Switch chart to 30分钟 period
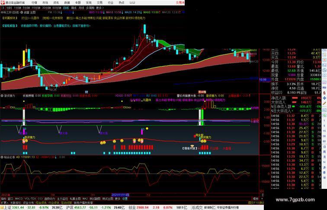The height and width of the screenshot is (210, 327). pos(46,8)
